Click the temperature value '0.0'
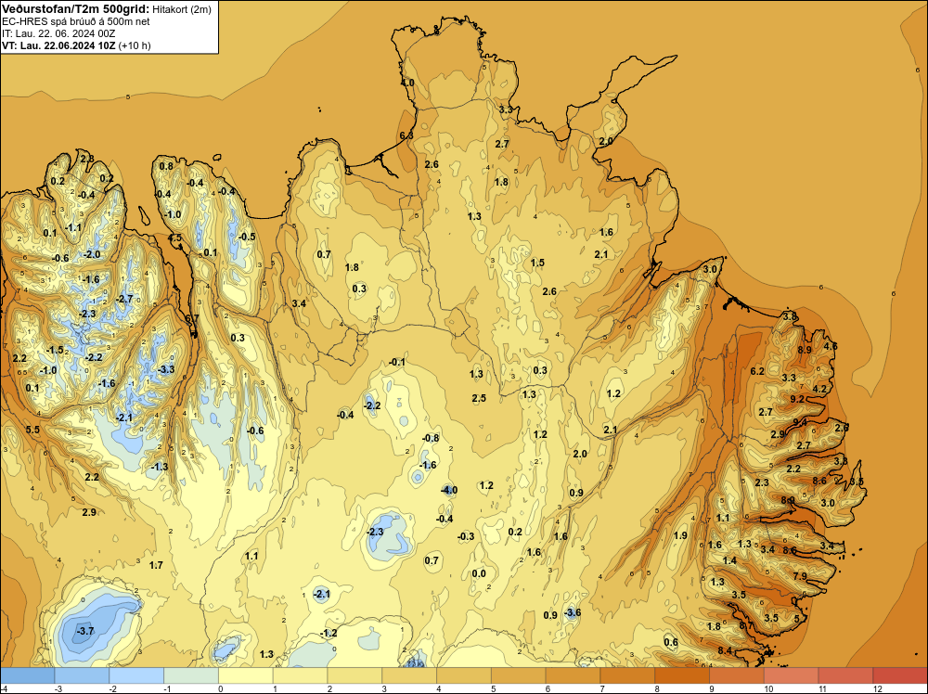The height and width of the screenshot is (694, 928). [479, 573]
